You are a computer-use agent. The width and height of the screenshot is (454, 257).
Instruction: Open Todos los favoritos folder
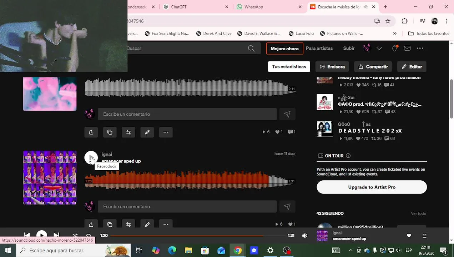click(429, 34)
